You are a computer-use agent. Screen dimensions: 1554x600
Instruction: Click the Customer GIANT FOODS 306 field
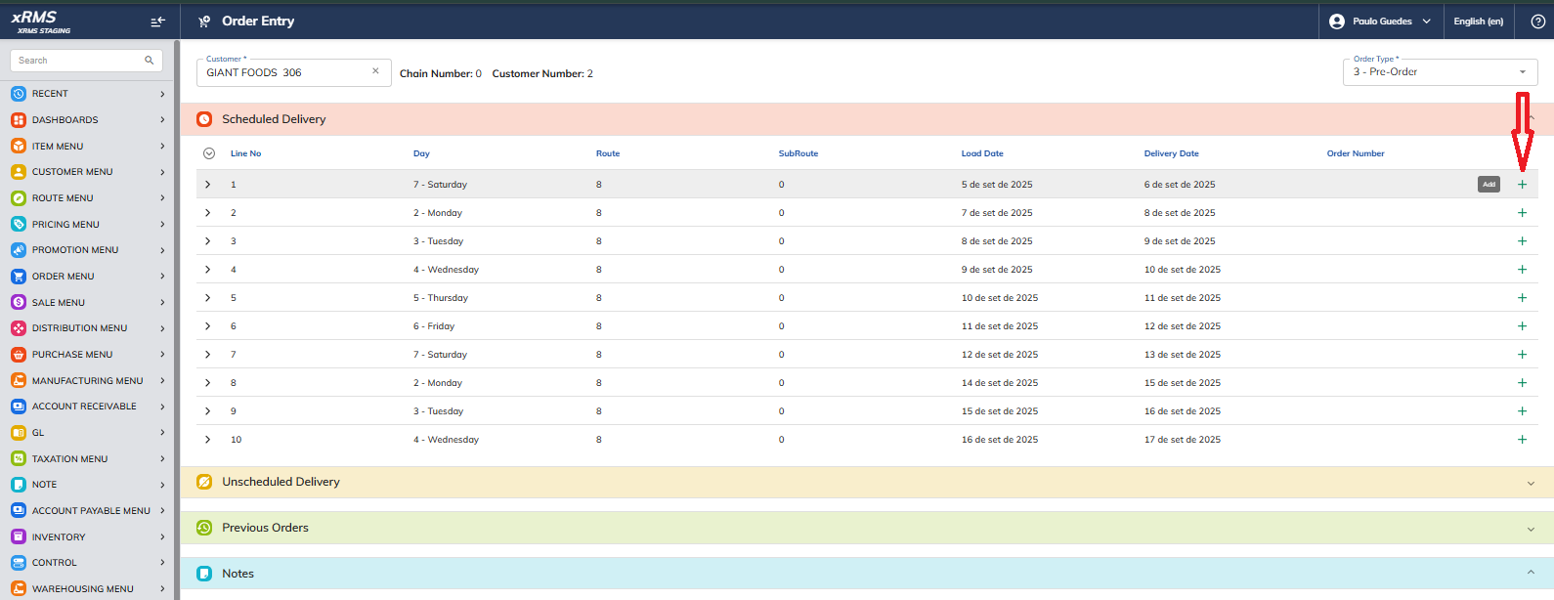(x=294, y=72)
